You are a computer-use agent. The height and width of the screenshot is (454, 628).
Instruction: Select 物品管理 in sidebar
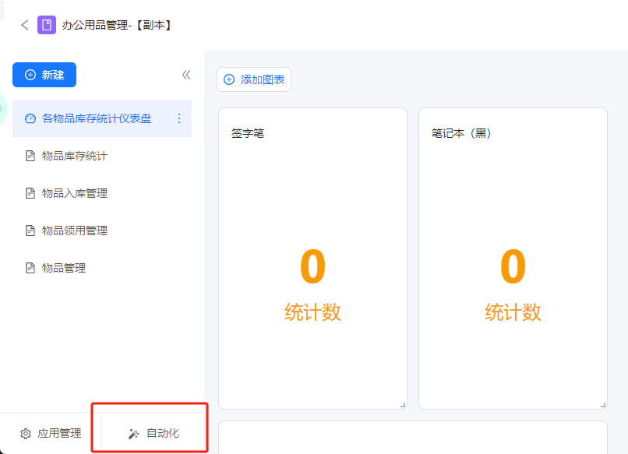pos(102,268)
